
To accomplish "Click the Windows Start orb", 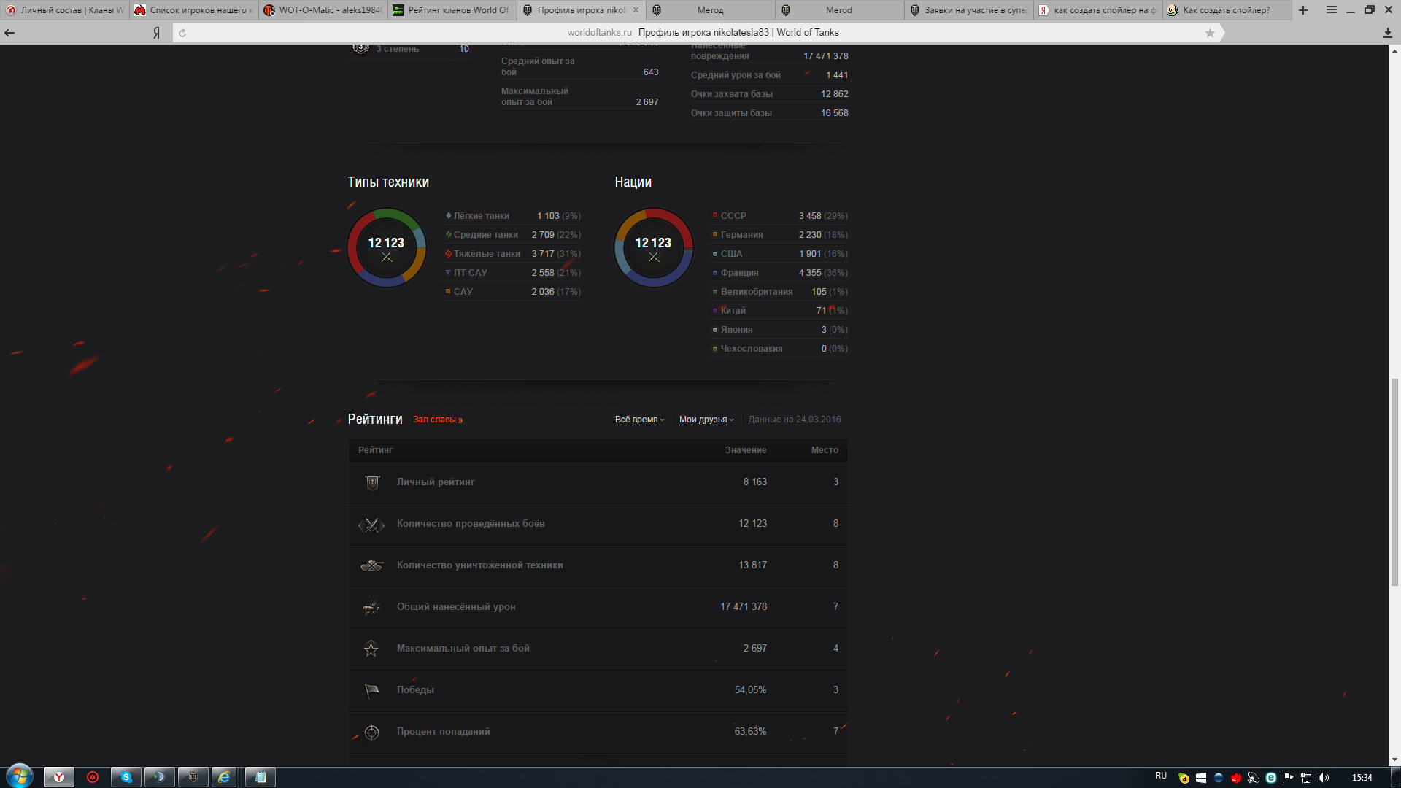I will tap(20, 776).
